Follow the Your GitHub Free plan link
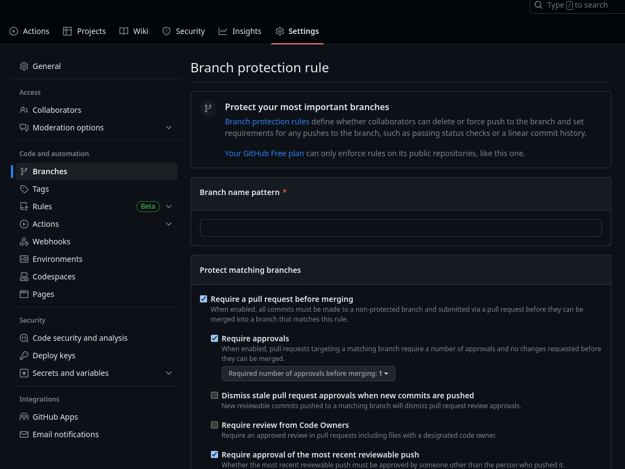 (264, 153)
